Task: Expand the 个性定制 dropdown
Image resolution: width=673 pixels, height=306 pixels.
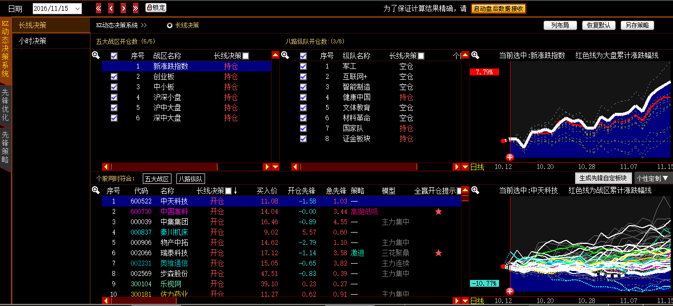Action: (x=652, y=178)
